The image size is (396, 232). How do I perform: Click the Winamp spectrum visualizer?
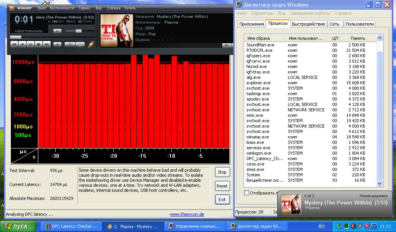coord(29,31)
